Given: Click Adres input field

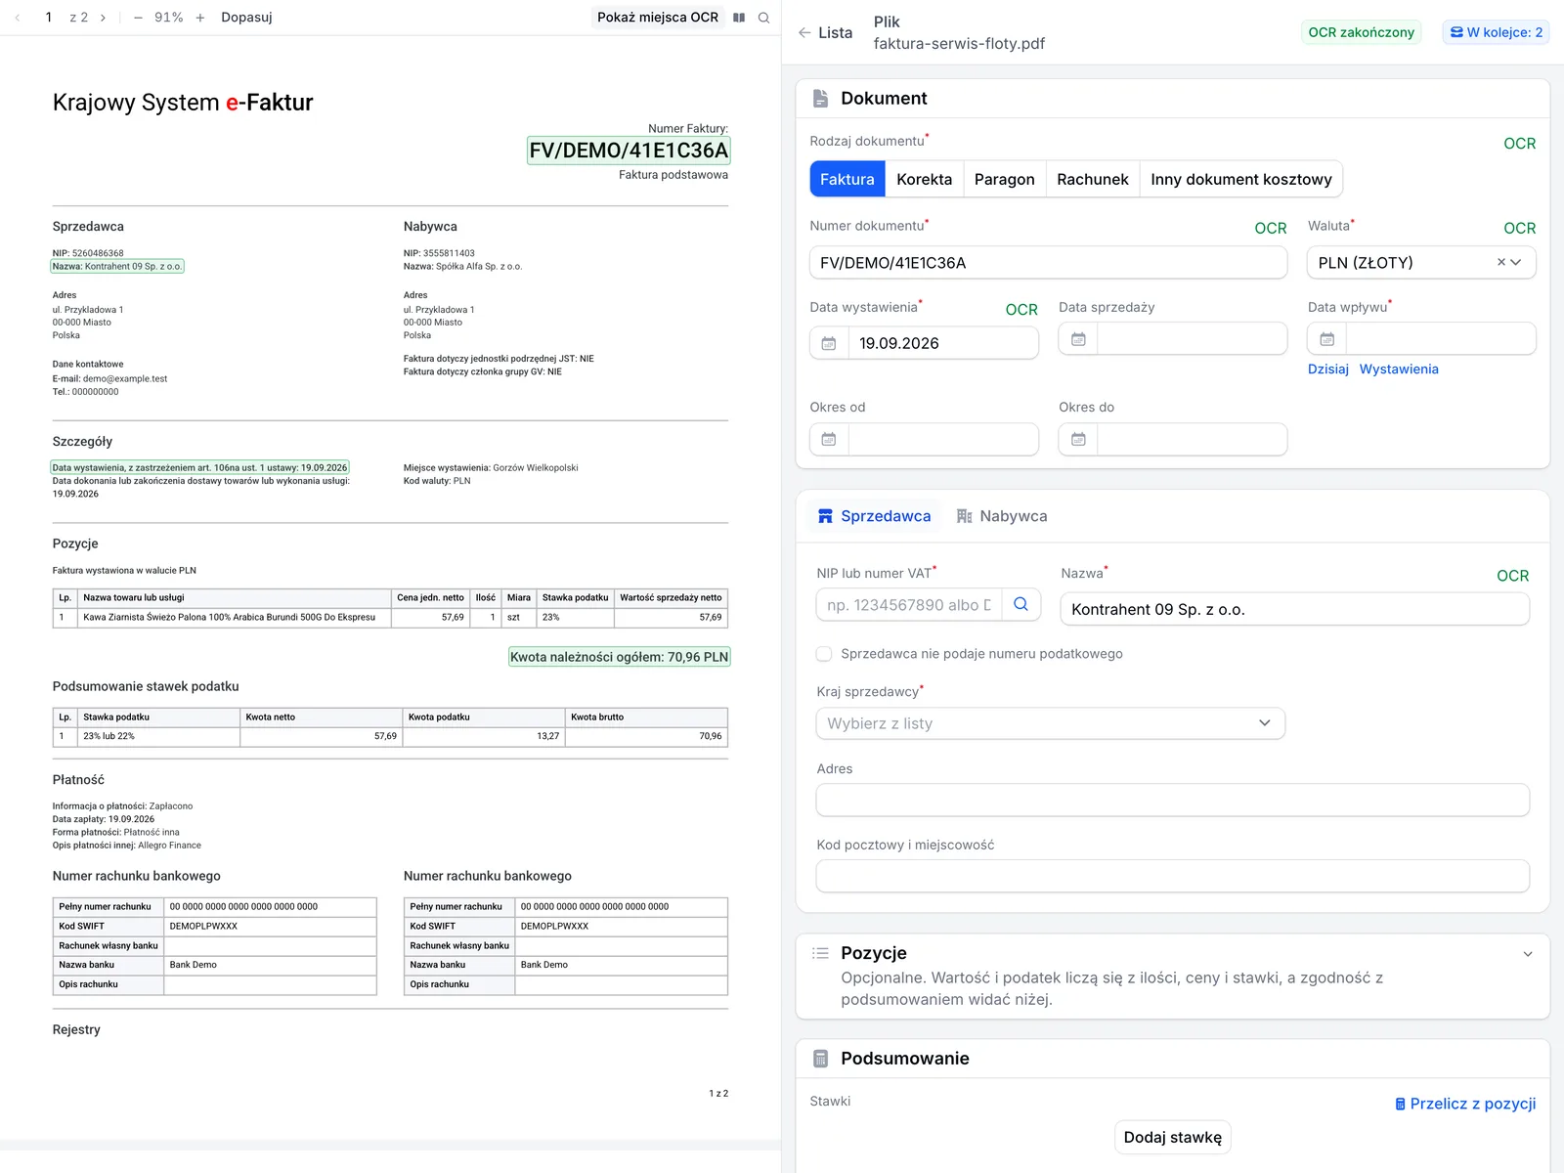Looking at the screenshot, I should click(1172, 800).
